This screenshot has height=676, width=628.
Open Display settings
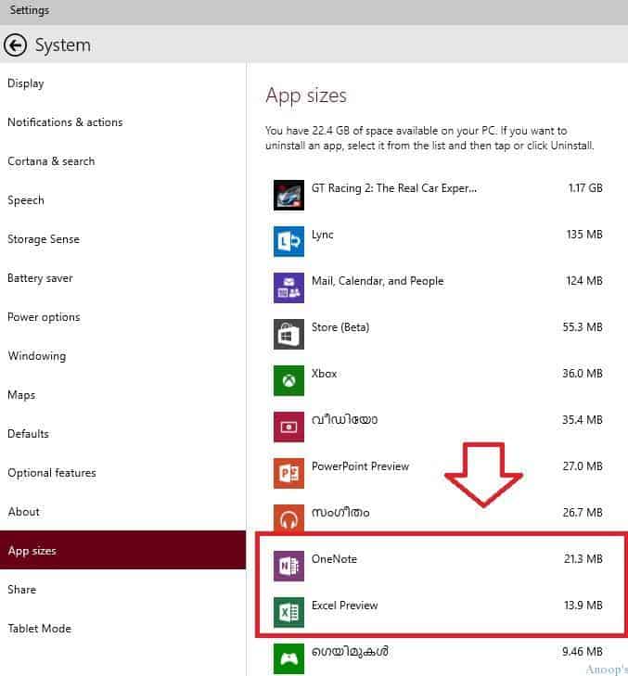click(x=123, y=83)
